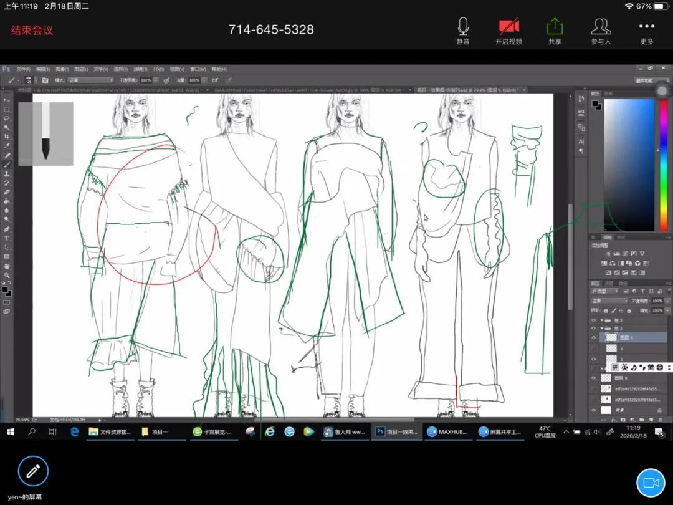This screenshot has width=673, height=505.
Task: Hide the 背景 background layer
Action: (594, 410)
